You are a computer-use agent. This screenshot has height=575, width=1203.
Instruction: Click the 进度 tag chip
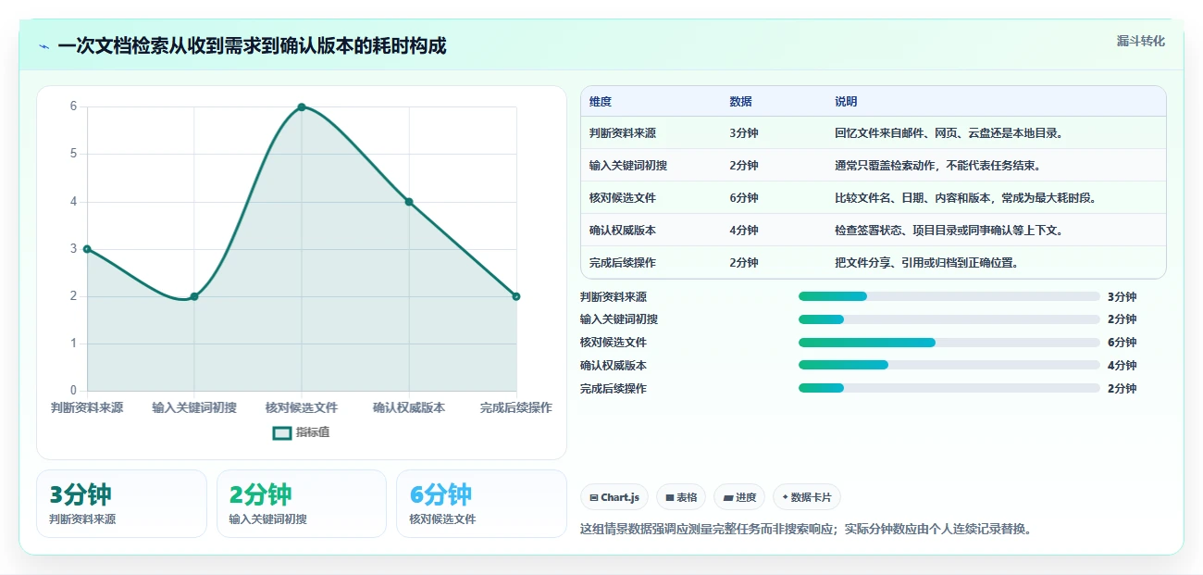point(739,497)
